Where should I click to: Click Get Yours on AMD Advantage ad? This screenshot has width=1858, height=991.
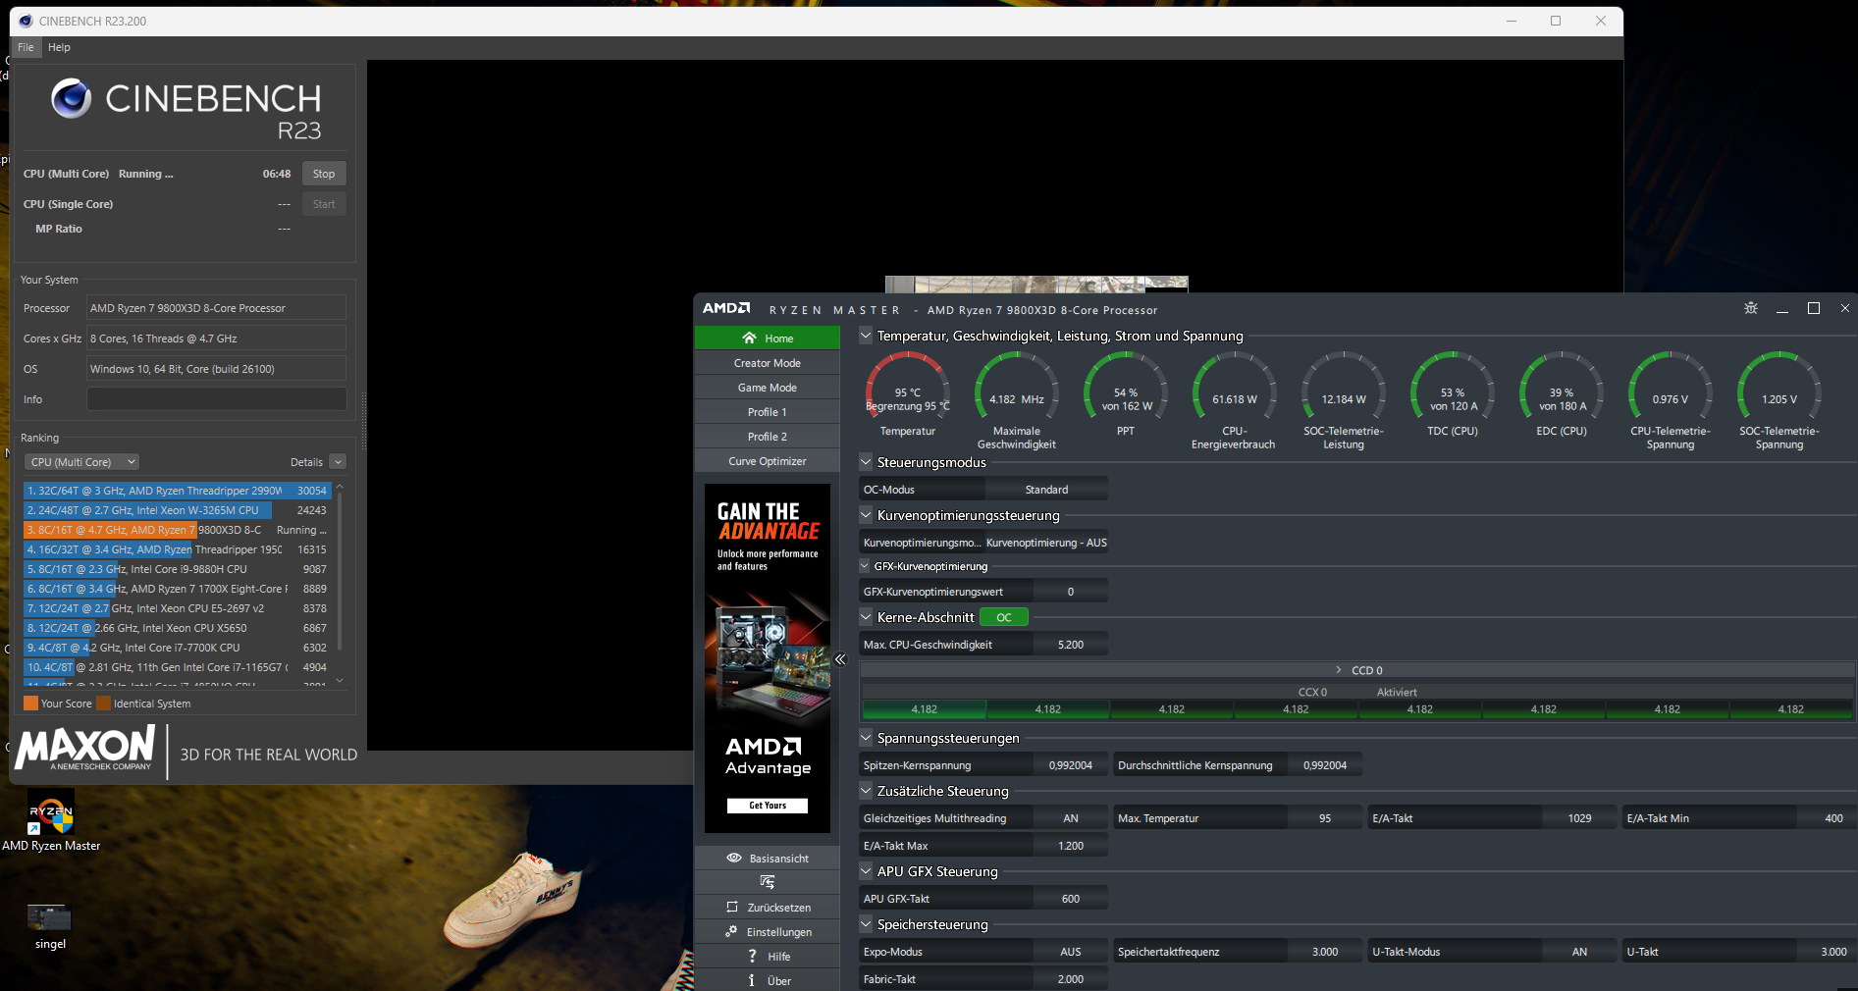pos(768,806)
